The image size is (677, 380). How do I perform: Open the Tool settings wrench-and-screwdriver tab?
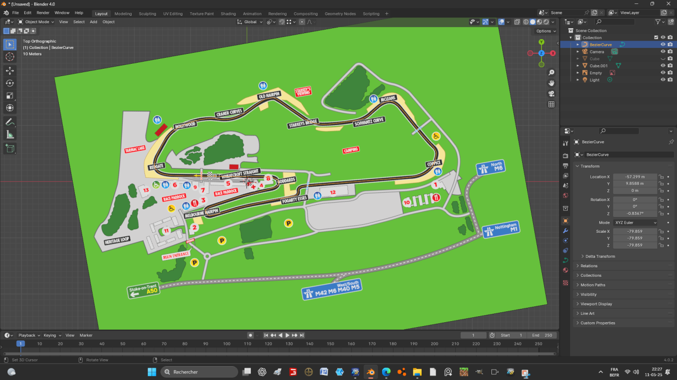566,143
